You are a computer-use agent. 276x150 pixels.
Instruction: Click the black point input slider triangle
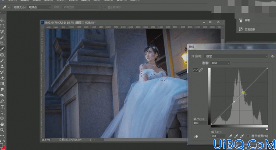click(x=211, y=129)
